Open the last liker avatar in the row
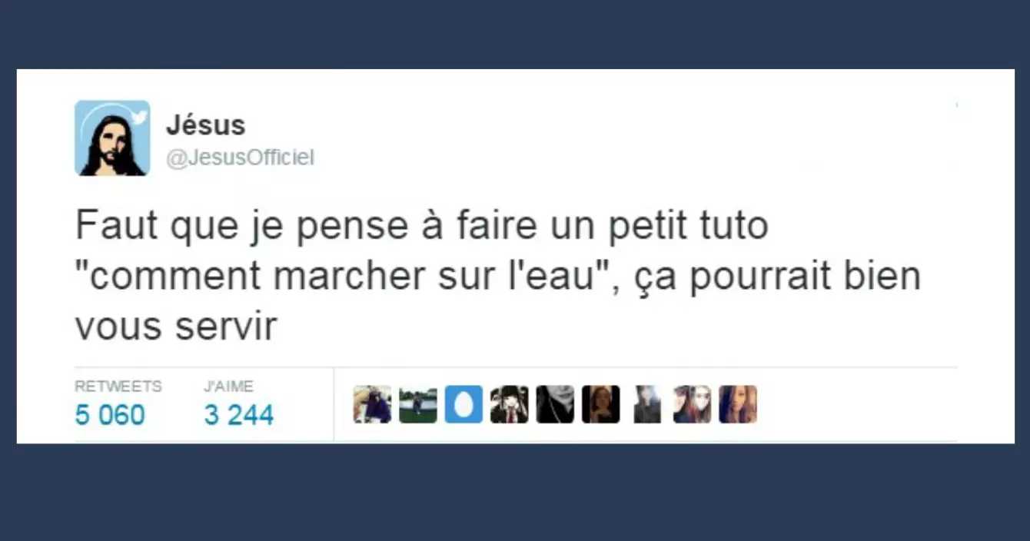This screenshot has width=1030, height=541. tap(738, 404)
